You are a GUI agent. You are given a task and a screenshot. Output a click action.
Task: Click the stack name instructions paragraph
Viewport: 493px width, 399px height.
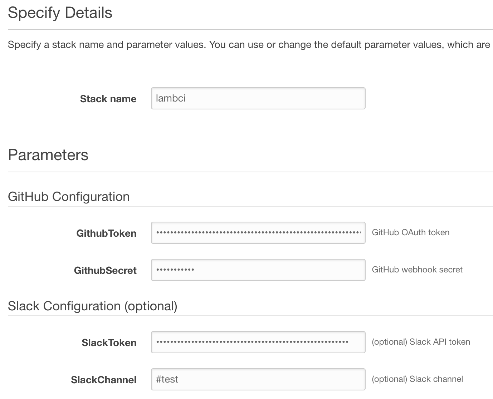click(x=249, y=45)
